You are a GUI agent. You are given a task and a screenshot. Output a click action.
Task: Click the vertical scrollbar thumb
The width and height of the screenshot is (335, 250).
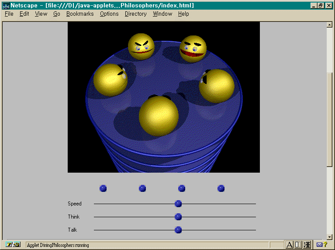point(329,120)
